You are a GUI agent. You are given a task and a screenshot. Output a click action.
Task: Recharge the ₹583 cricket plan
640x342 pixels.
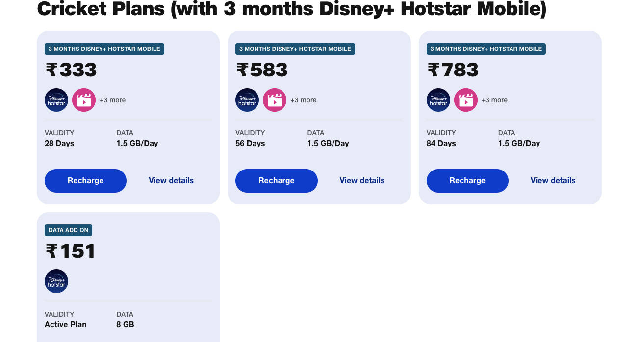pyautogui.click(x=276, y=180)
